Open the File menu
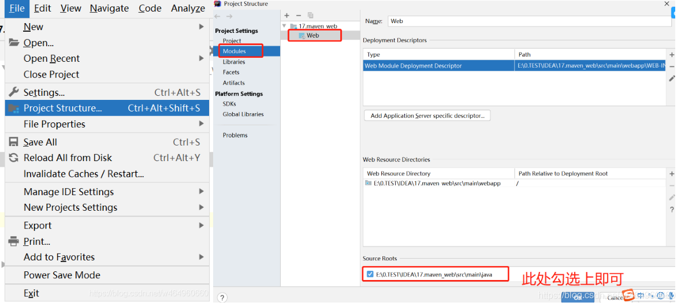The image size is (681, 306). tap(17, 8)
